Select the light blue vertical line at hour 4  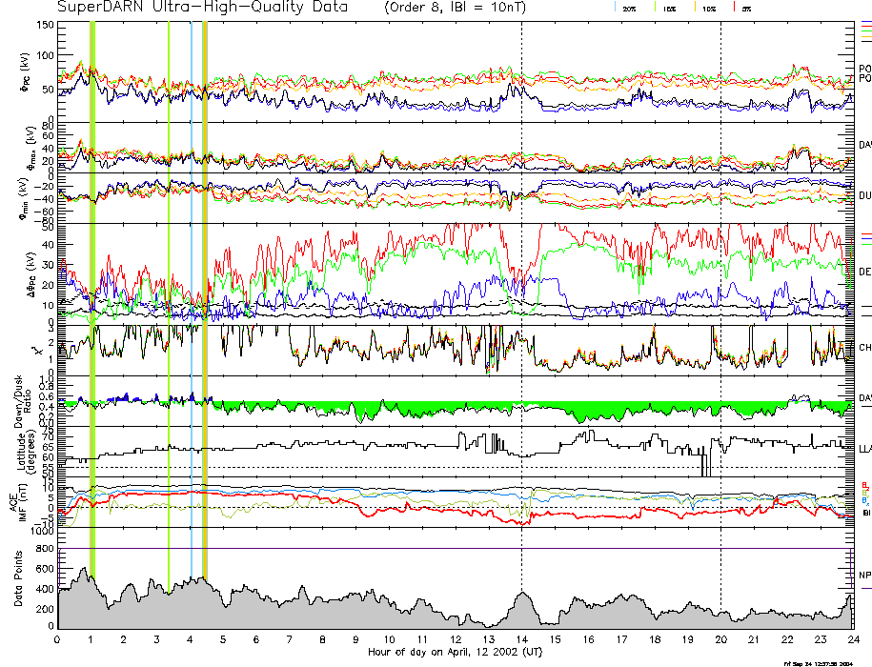[191, 286]
